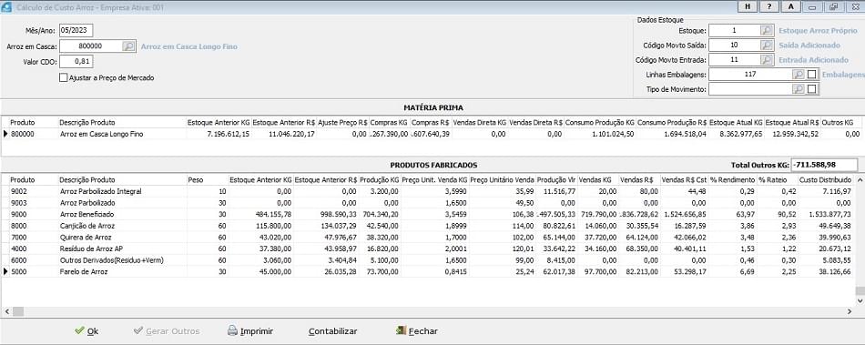Click the Produção KG column header

click(380, 179)
